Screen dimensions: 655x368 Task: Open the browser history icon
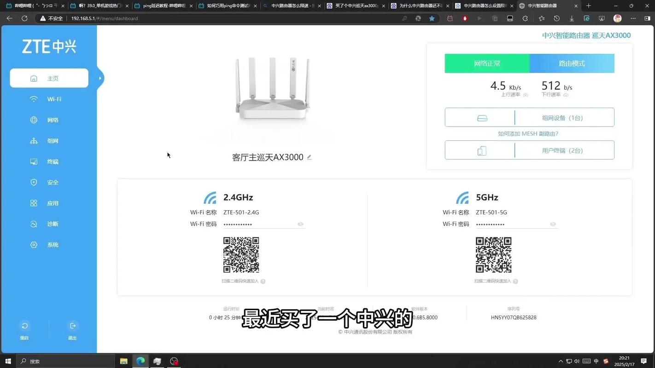coord(556,18)
